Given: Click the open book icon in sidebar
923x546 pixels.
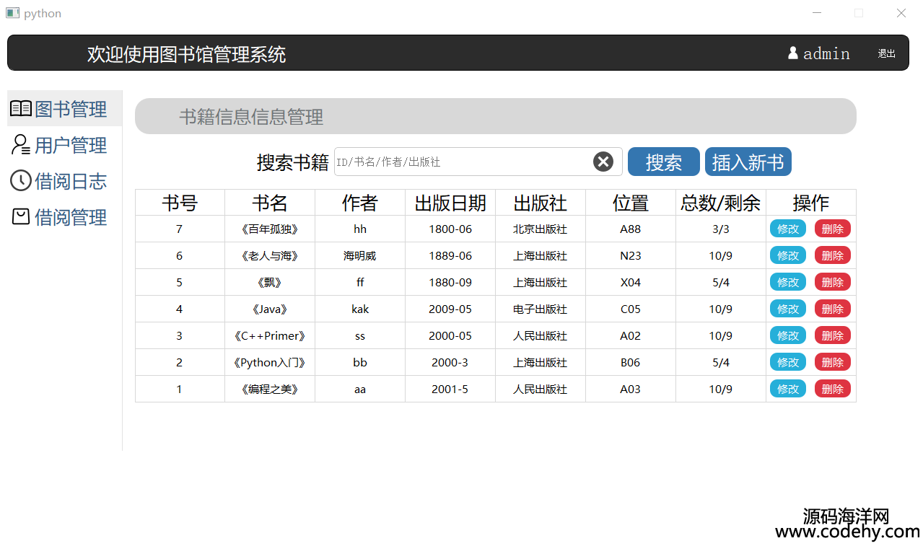Looking at the screenshot, I should pos(21,109).
